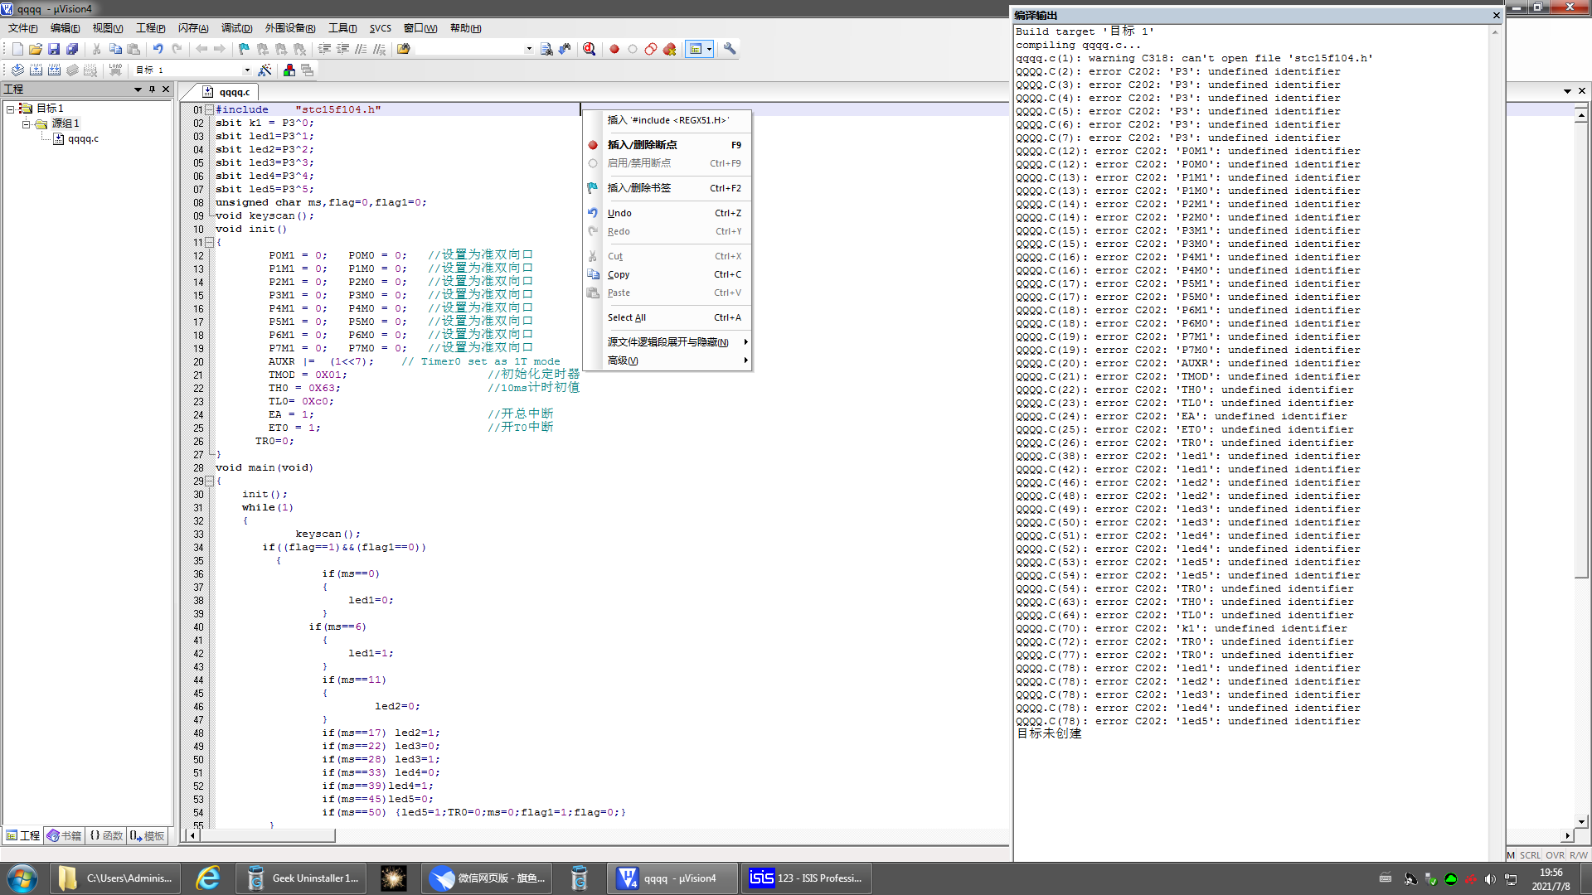Open the 高级(V) submenu

click(x=667, y=360)
